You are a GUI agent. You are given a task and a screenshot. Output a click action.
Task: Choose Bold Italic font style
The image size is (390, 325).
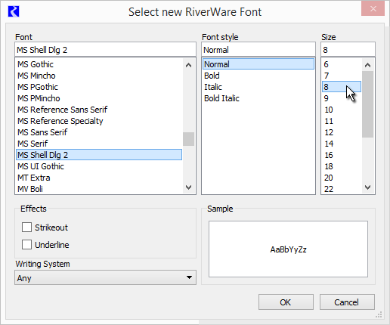point(258,98)
